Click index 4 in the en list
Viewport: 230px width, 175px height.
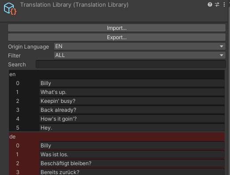click(x=18, y=119)
